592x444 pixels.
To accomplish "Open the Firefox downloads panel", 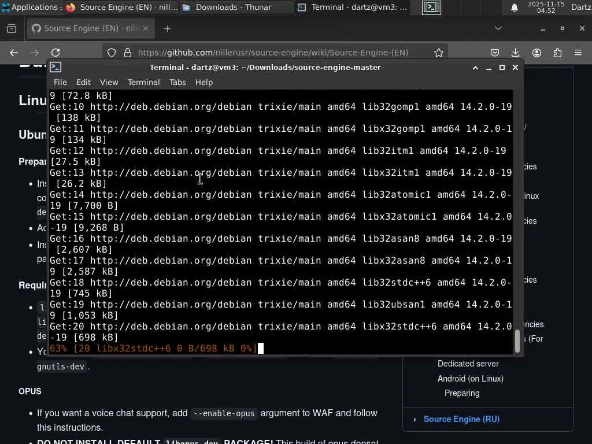I will tap(515, 53).
